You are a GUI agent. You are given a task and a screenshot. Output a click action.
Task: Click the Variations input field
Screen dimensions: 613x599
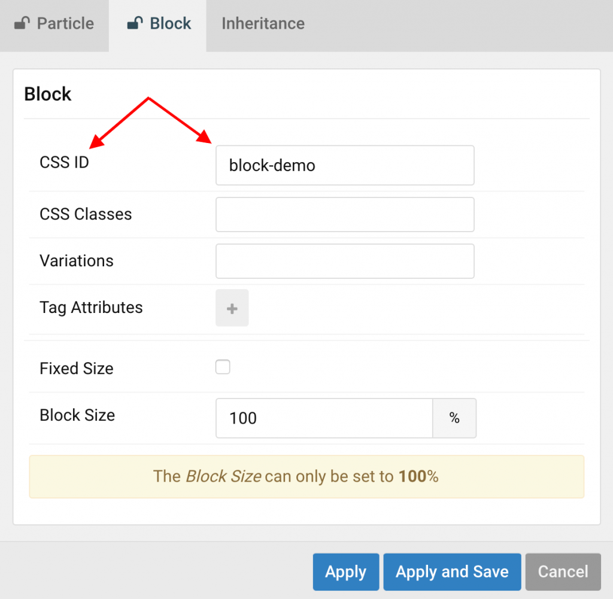[x=345, y=261]
